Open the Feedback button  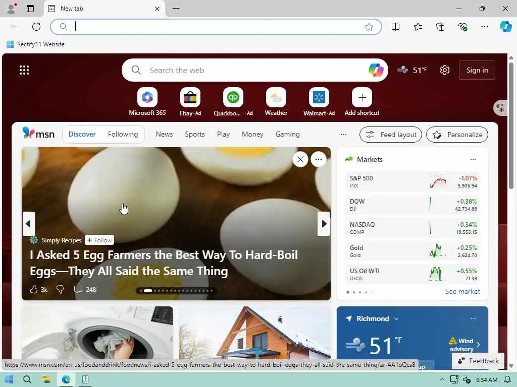point(478,361)
